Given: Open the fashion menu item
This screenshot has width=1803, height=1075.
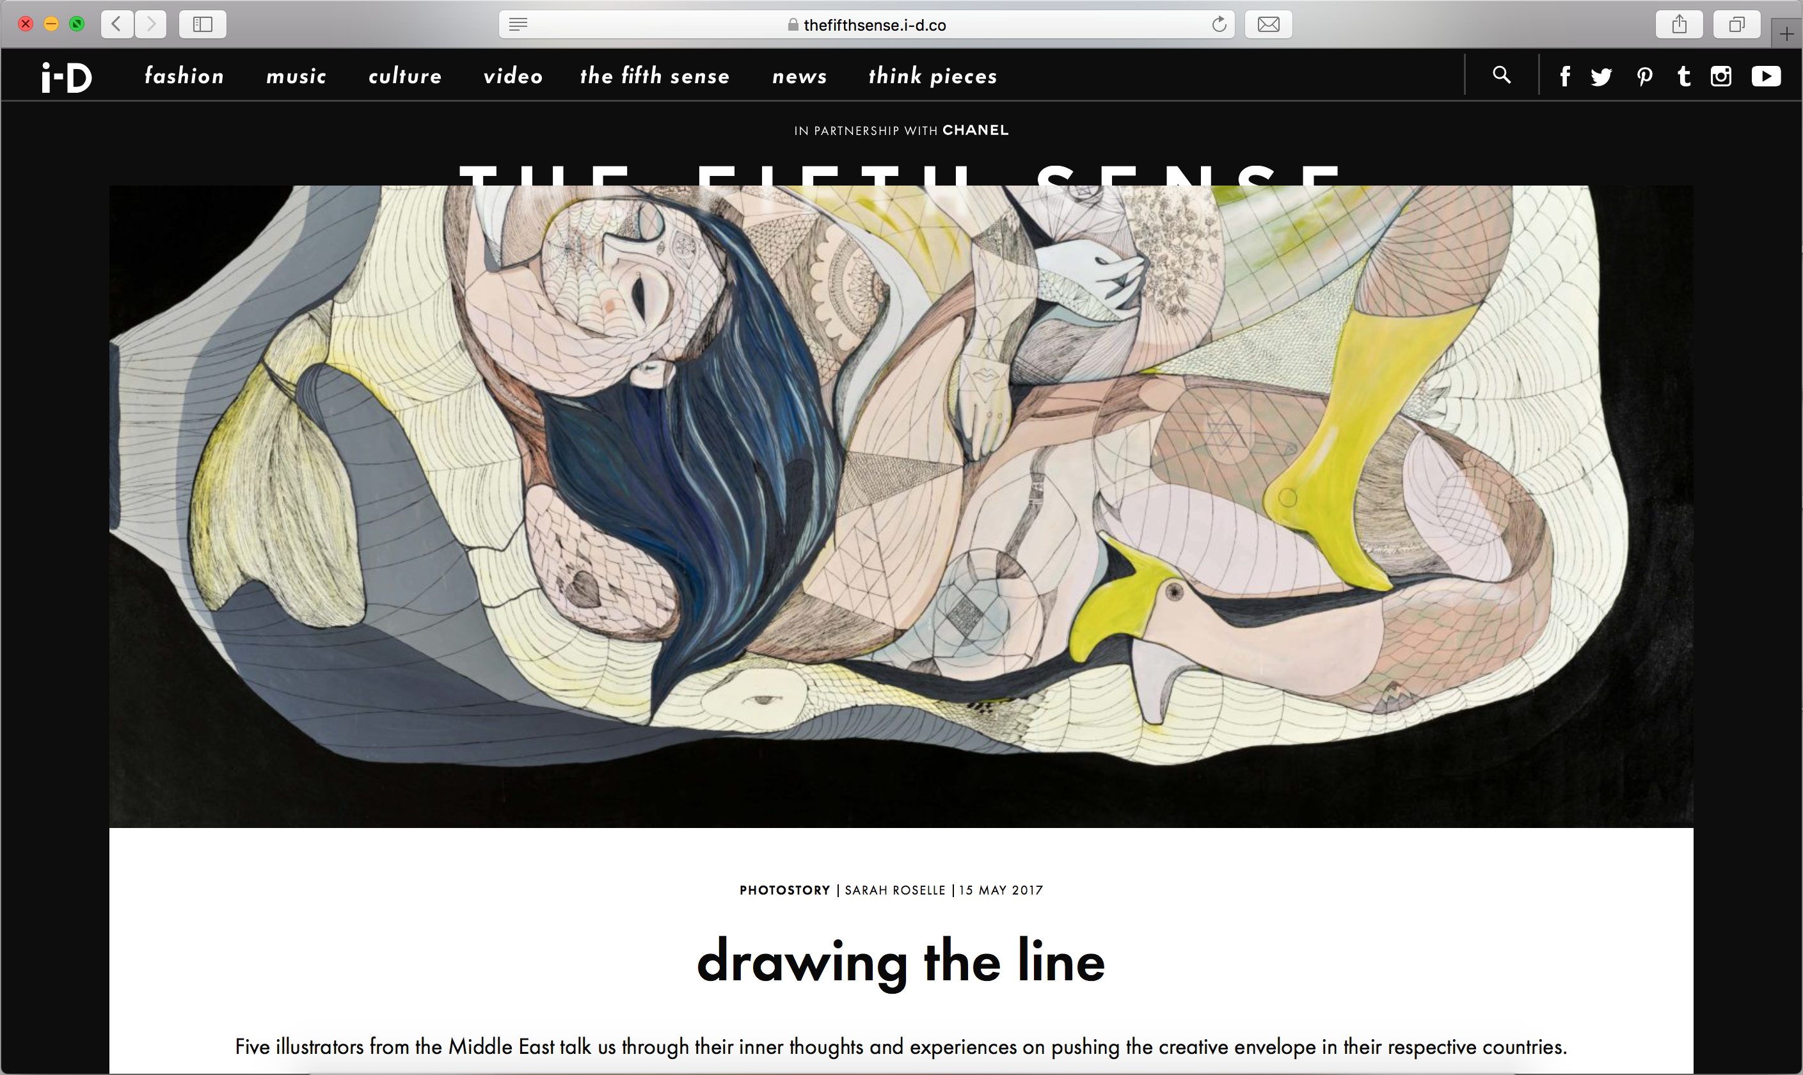Looking at the screenshot, I should [x=185, y=76].
